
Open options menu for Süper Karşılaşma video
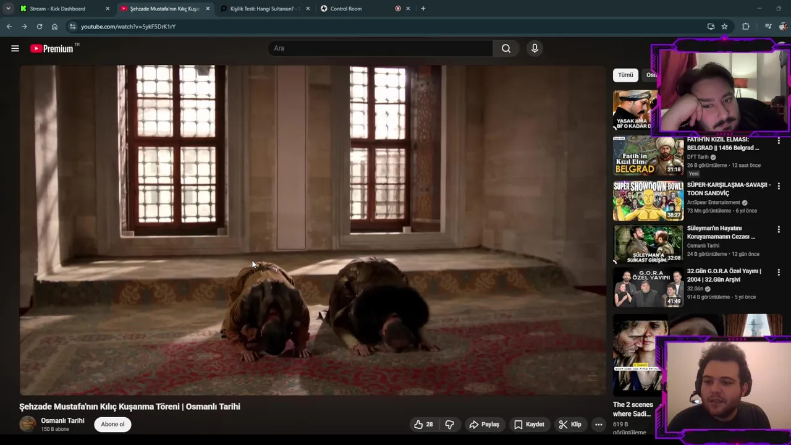coord(779,186)
